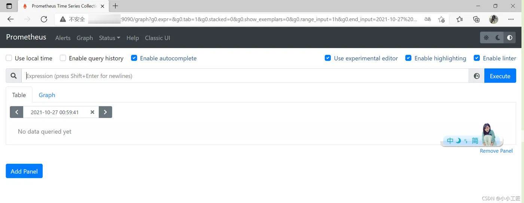Switch to dark theme moon icon

[498, 38]
